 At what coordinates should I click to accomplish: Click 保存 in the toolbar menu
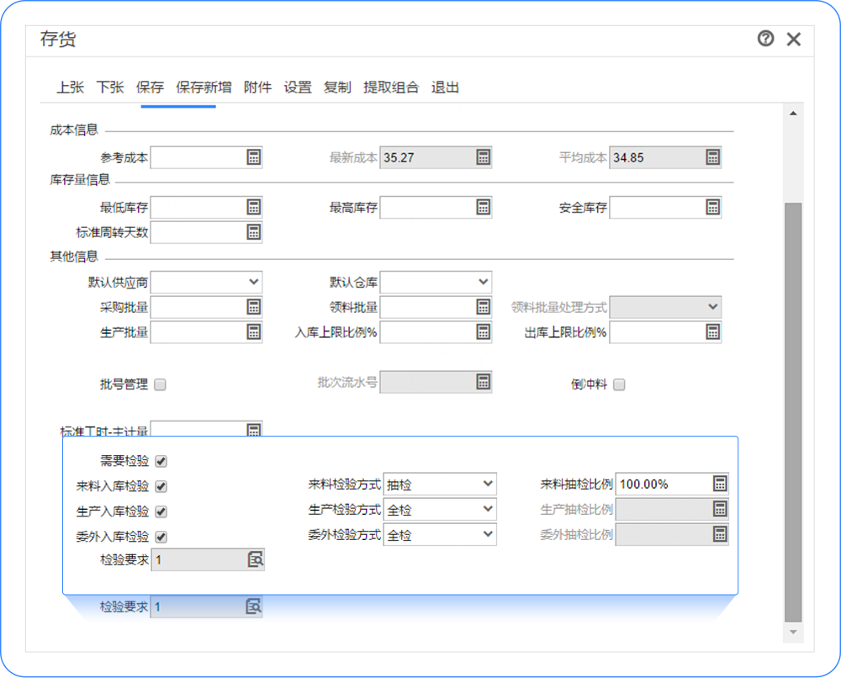pos(150,87)
